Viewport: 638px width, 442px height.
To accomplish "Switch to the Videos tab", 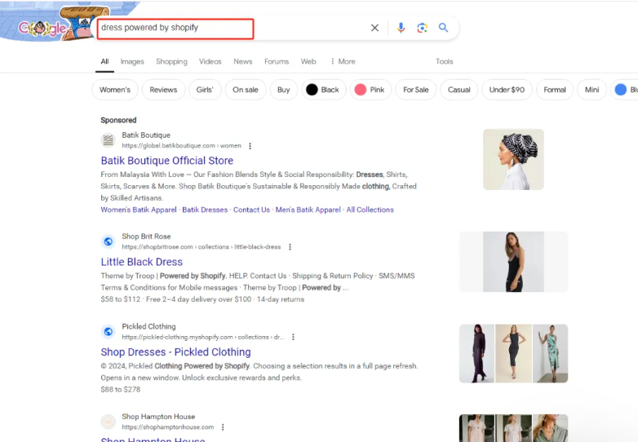I will (x=210, y=61).
